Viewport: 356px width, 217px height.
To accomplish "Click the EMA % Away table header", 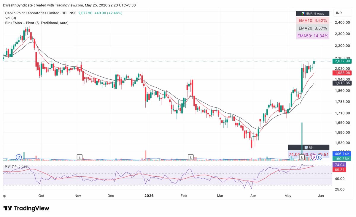I will click(313, 13).
